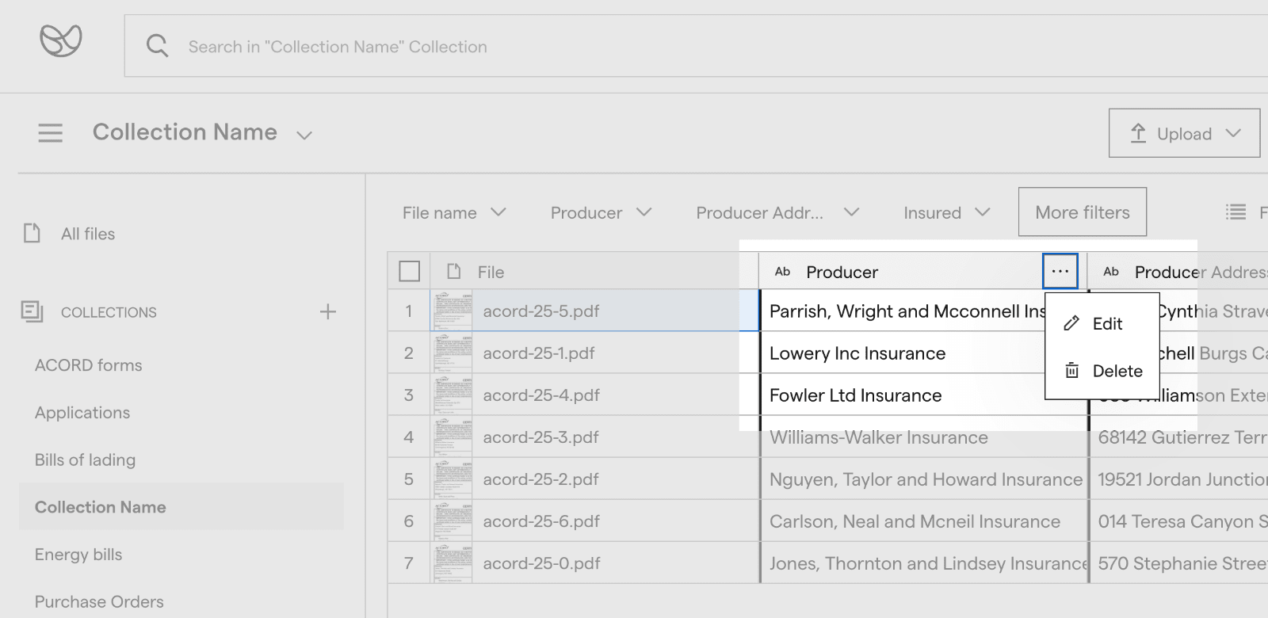Viewport: 1268px width, 618px height.
Task: Click the All files document icon
Action: click(32, 233)
